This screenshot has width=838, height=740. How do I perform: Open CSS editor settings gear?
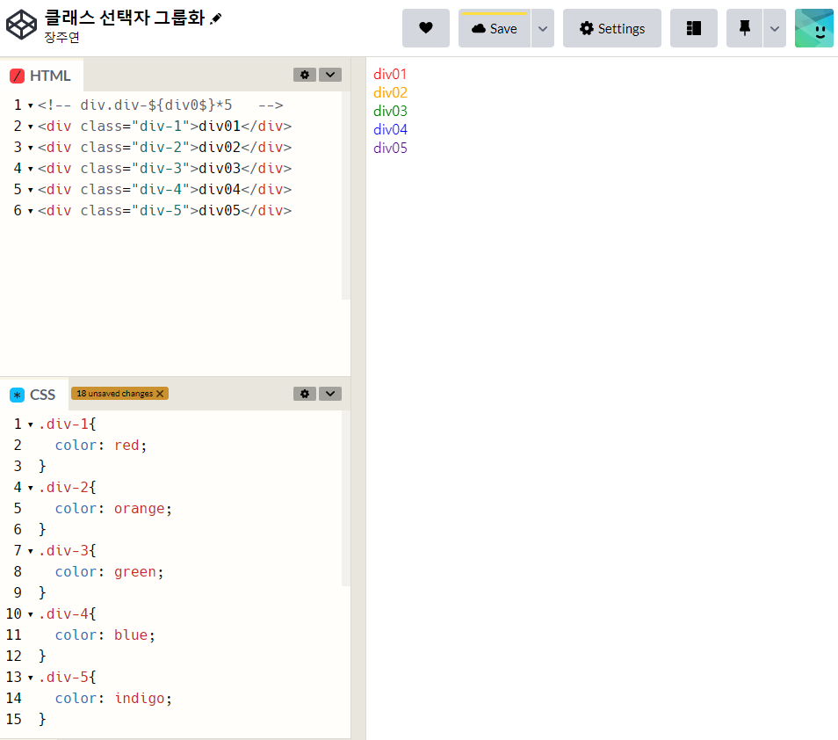305,394
